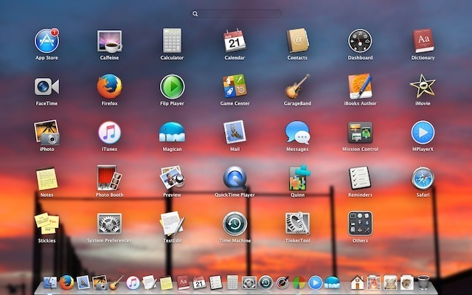472x295 pixels.
Task: Open App Store from Launchpad
Action: (x=46, y=41)
